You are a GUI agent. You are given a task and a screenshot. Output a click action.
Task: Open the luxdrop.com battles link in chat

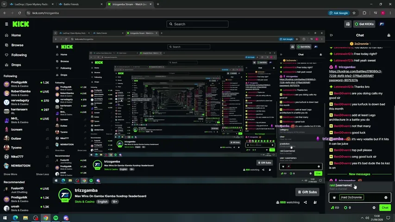(x=356, y=76)
